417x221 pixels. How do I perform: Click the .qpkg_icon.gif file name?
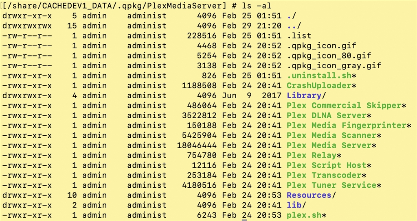tap(322, 45)
